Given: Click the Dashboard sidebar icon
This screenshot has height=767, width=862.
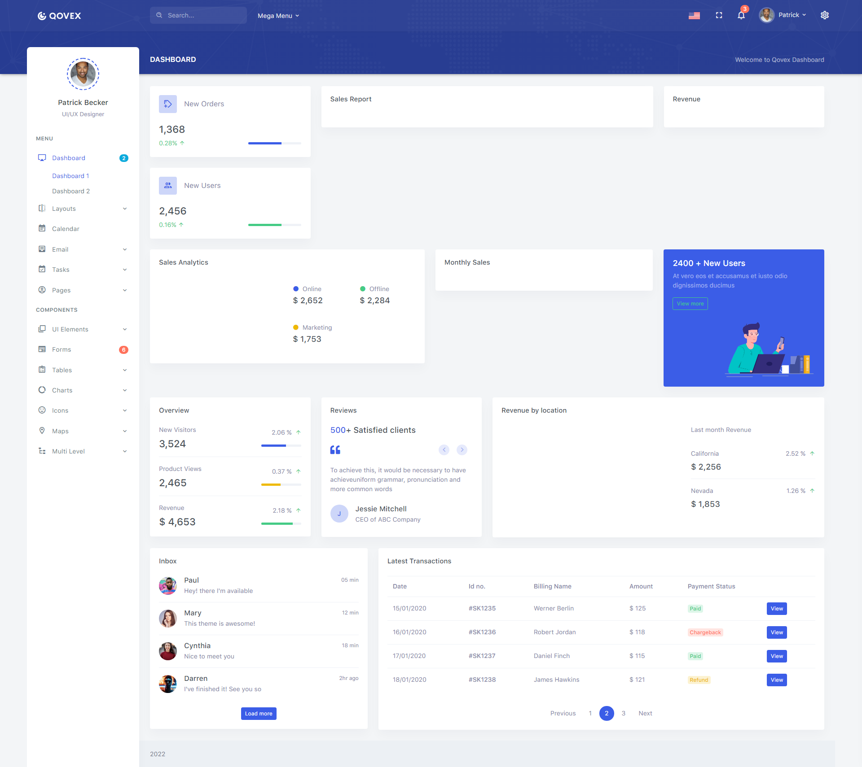Looking at the screenshot, I should [x=41, y=158].
